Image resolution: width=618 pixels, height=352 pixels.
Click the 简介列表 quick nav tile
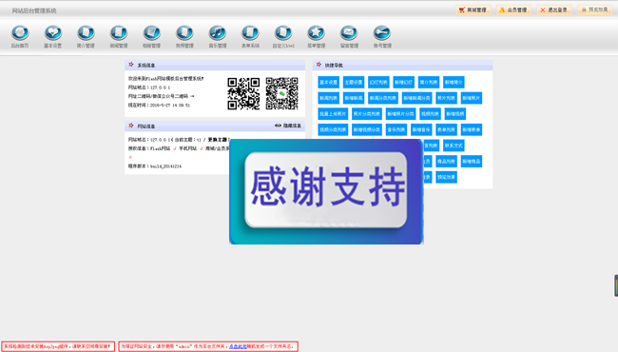pyautogui.click(x=429, y=83)
